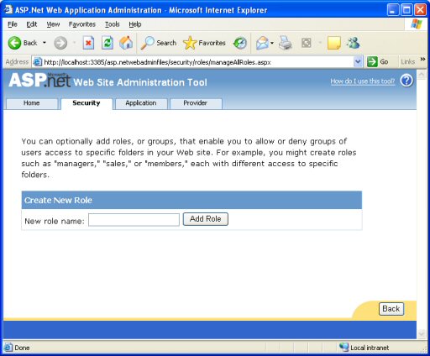
Task: Open the File menu
Action: click(13, 24)
